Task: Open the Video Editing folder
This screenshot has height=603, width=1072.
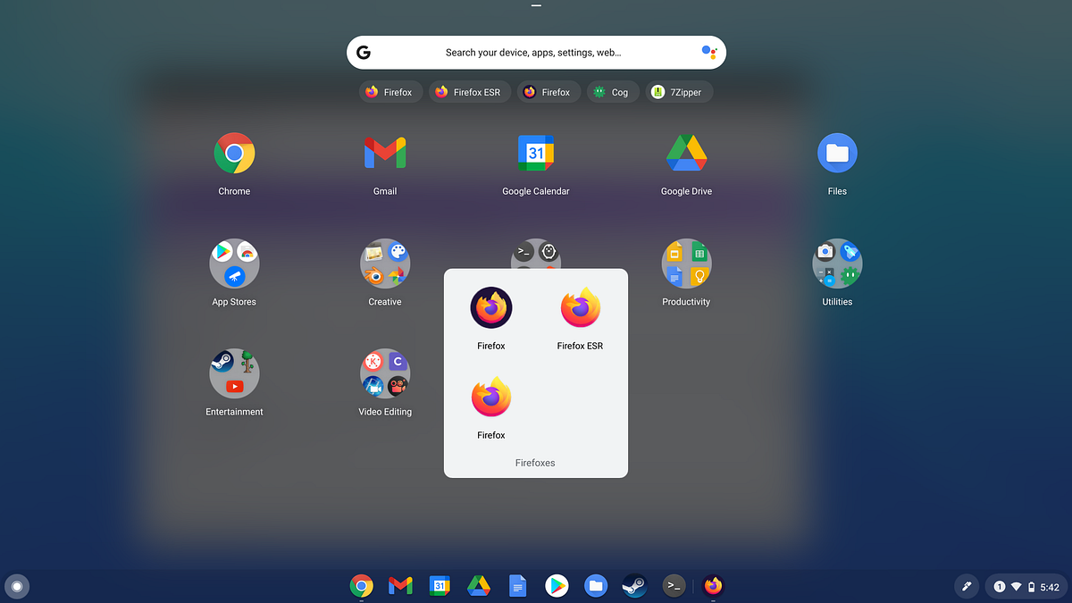Action: point(385,373)
